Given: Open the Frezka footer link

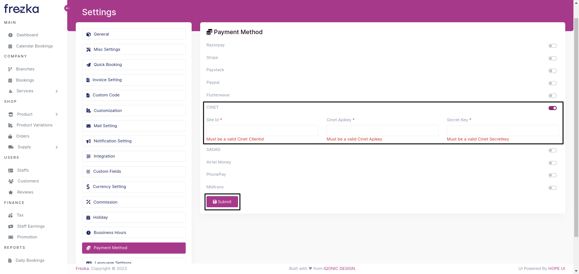Looking at the screenshot, I should pos(82,268).
